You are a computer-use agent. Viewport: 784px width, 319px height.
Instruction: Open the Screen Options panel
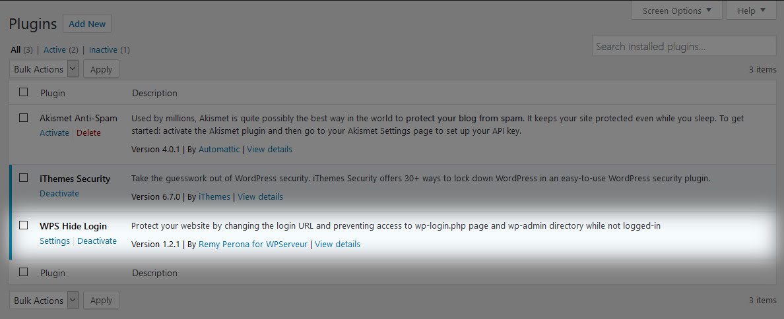[677, 11]
